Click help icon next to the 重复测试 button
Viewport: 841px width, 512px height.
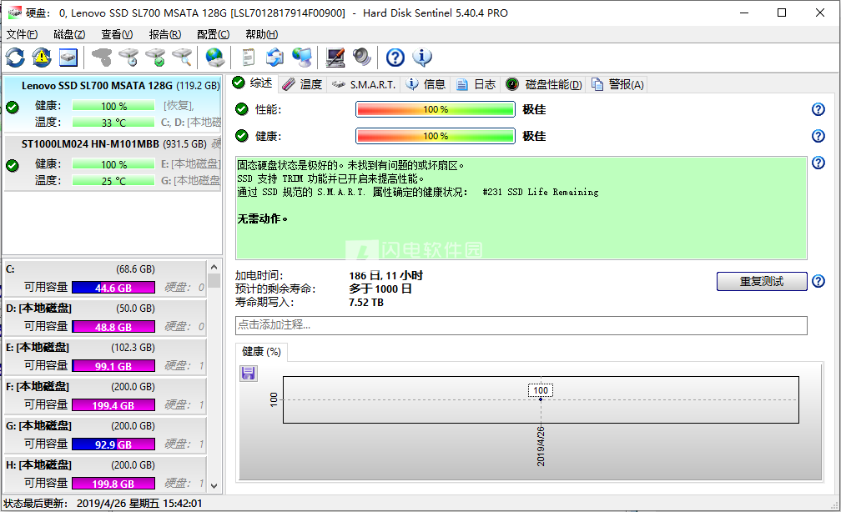[818, 281]
